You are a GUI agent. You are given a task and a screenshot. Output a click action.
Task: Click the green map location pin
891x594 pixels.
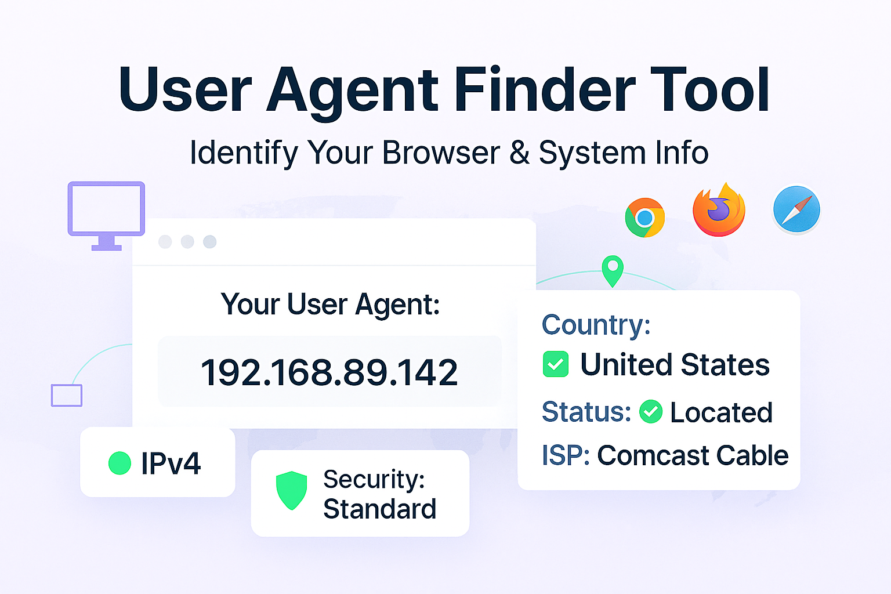[613, 270]
